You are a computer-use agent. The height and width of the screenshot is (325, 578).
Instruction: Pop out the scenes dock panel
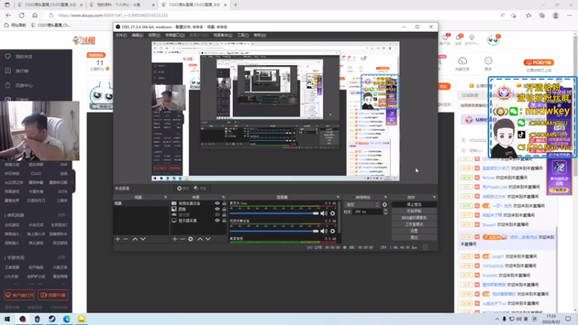point(165,197)
